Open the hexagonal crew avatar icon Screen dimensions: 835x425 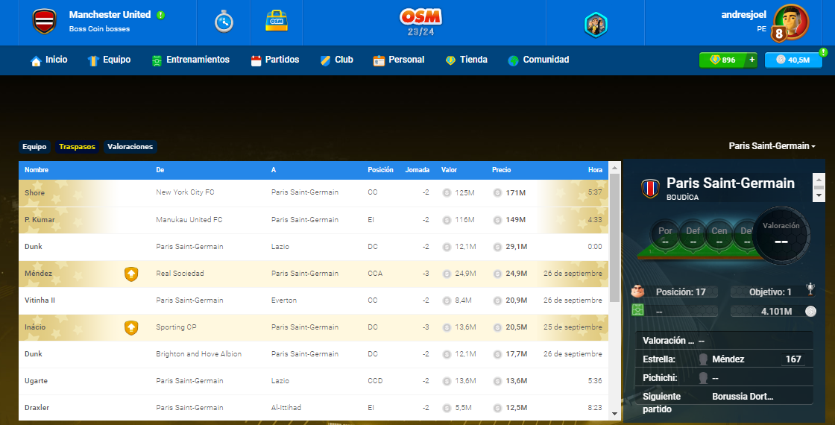(x=596, y=25)
